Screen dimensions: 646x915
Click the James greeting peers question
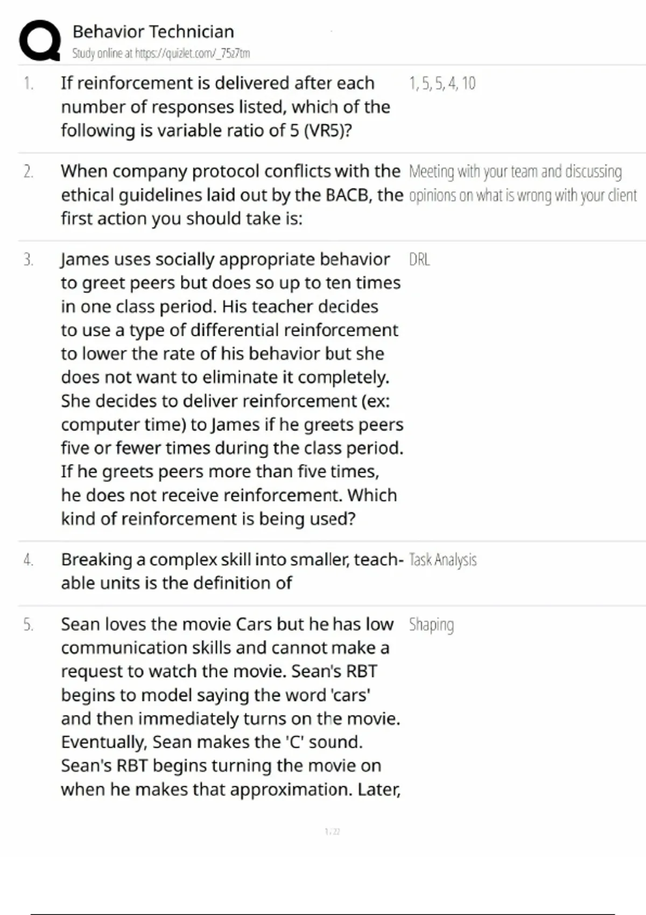tap(231, 389)
